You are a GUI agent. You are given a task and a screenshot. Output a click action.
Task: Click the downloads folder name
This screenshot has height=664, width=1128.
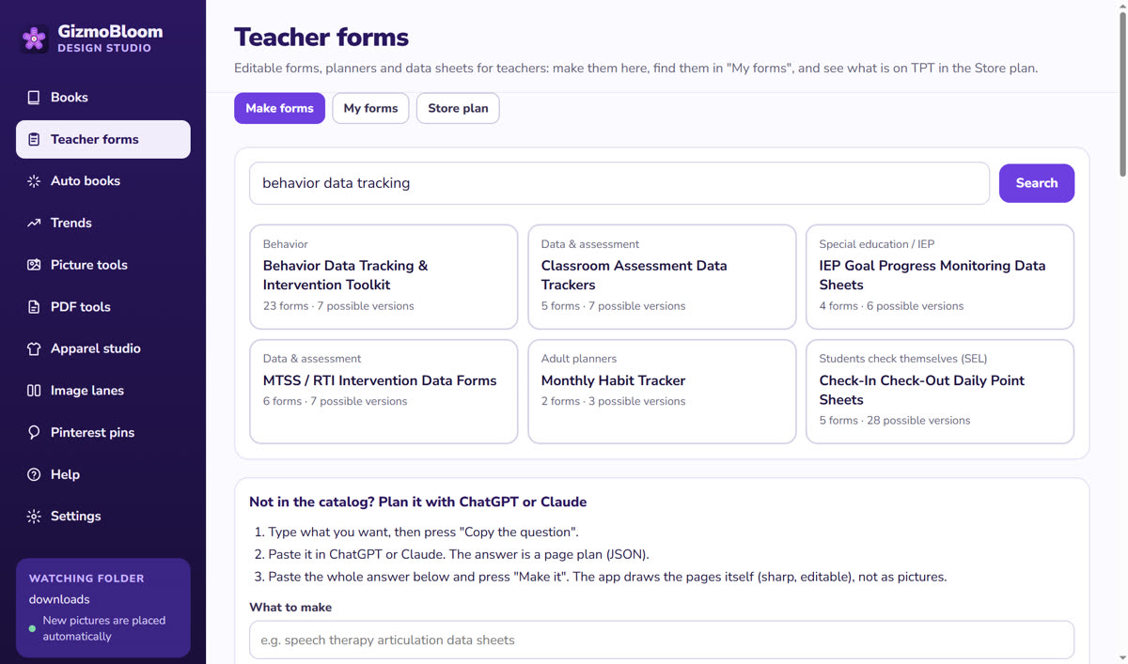tap(59, 599)
